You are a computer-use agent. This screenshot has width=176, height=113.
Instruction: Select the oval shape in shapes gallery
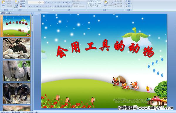click(x=100, y=1)
